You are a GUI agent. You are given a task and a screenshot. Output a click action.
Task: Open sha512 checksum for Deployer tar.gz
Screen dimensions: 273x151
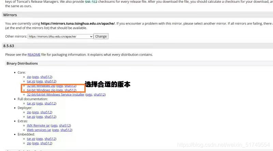[50, 117]
